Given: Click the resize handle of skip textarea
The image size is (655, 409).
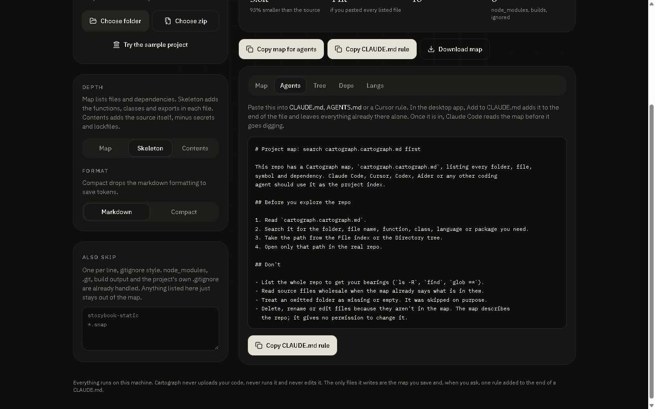Looking at the screenshot, I should (x=216, y=347).
